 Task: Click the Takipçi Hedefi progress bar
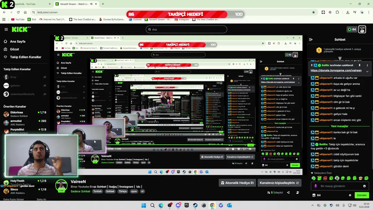click(185, 14)
